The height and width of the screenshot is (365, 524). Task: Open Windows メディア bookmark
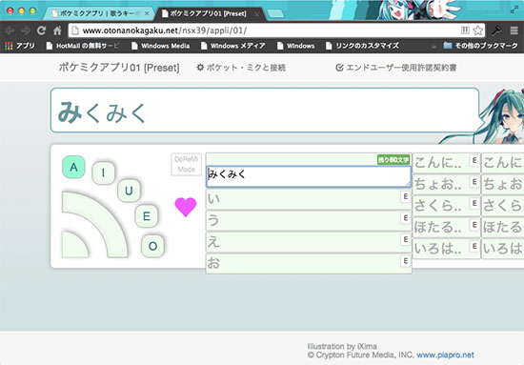coord(232,46)
